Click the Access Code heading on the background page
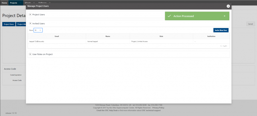Viewport: 257px width, 116px height. pyautogui.click(x=10, y=69)
